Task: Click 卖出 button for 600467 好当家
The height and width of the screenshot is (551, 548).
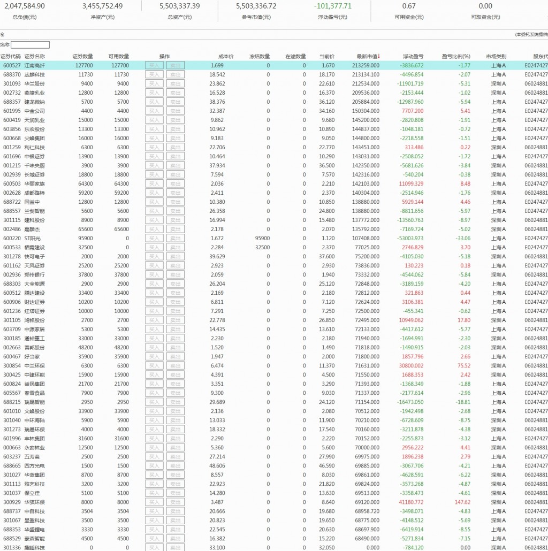Action: pos(176,357)
